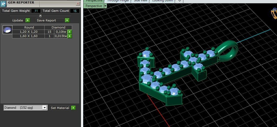This screenshot has width=277, height=127.
Task: Click the Save Report button label
Action: point(50,20)
